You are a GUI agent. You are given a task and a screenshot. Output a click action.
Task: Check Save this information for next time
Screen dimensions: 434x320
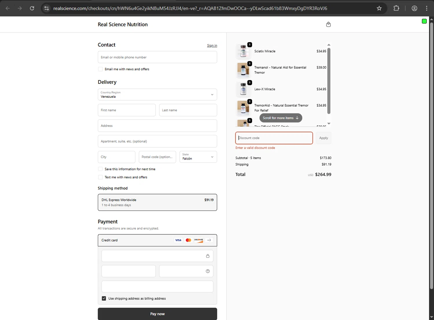pyautogui.click(x=100, y=169)
